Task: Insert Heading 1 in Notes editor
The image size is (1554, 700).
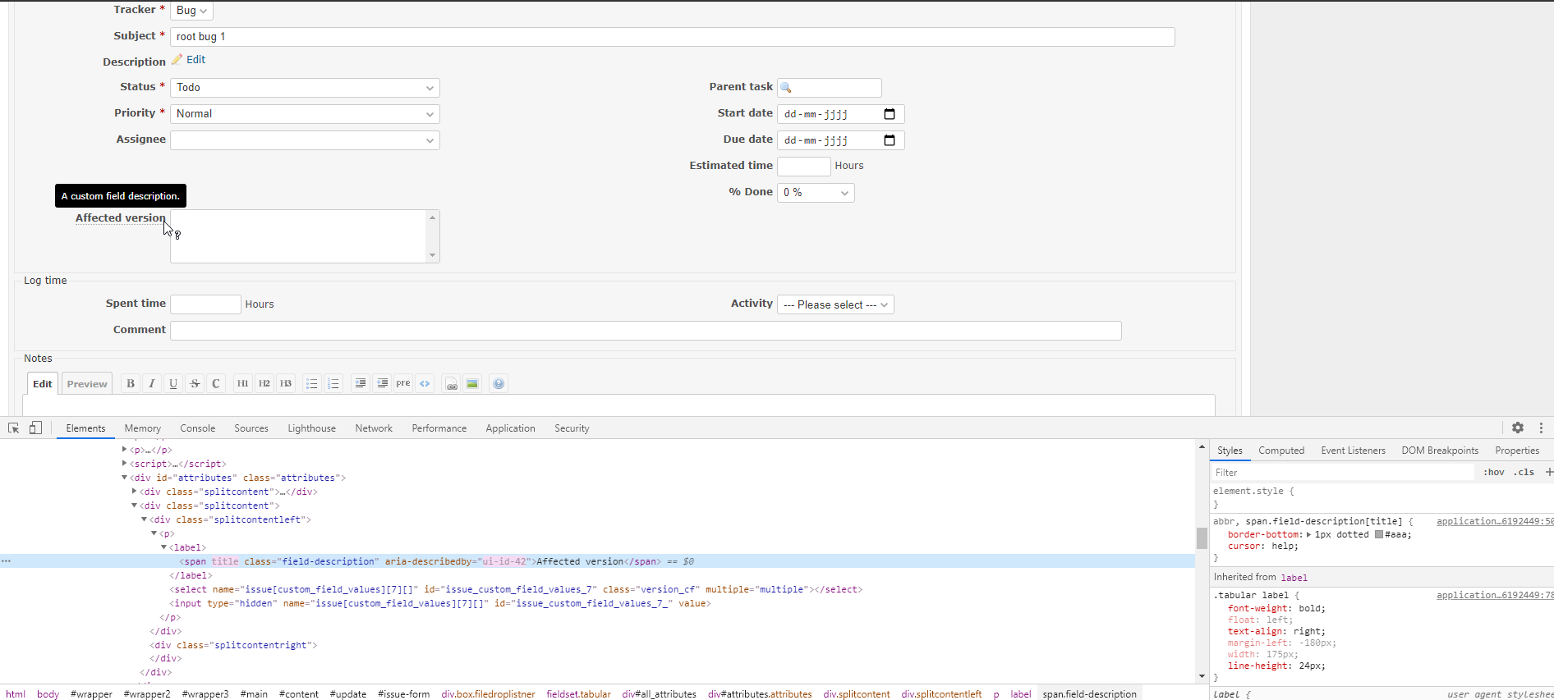Action: tap(243, 383)
